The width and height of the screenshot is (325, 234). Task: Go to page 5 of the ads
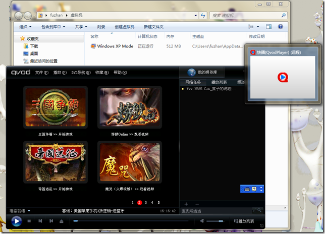coord(158,203)
